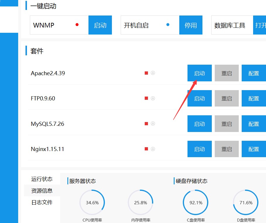Select the WNMP stack label
Image resolution: width=266 pixels, height=223 pixels.
[x=44, y=25]
